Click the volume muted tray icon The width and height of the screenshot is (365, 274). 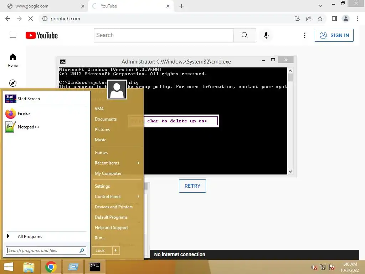point(314,267)
